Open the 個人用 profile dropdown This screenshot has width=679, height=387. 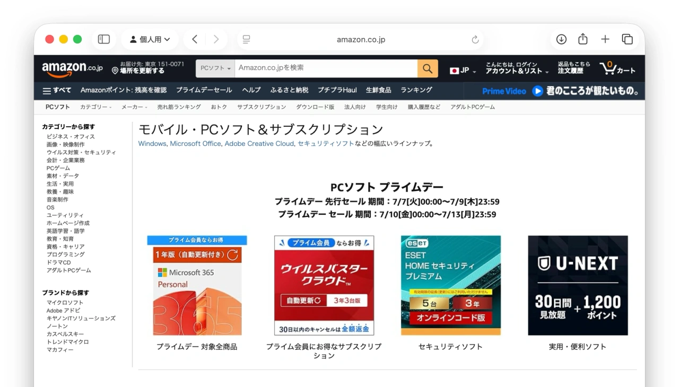pyautogui.click(x=150, y=39)
